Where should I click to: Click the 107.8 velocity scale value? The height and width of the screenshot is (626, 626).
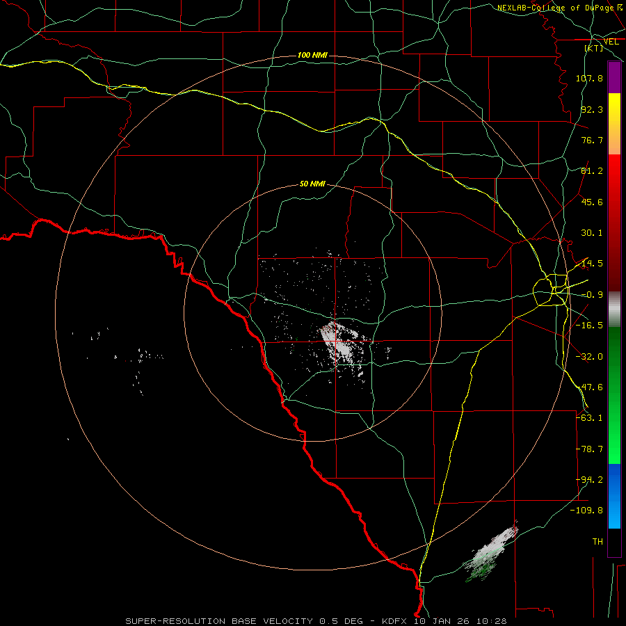click(589, 78)
